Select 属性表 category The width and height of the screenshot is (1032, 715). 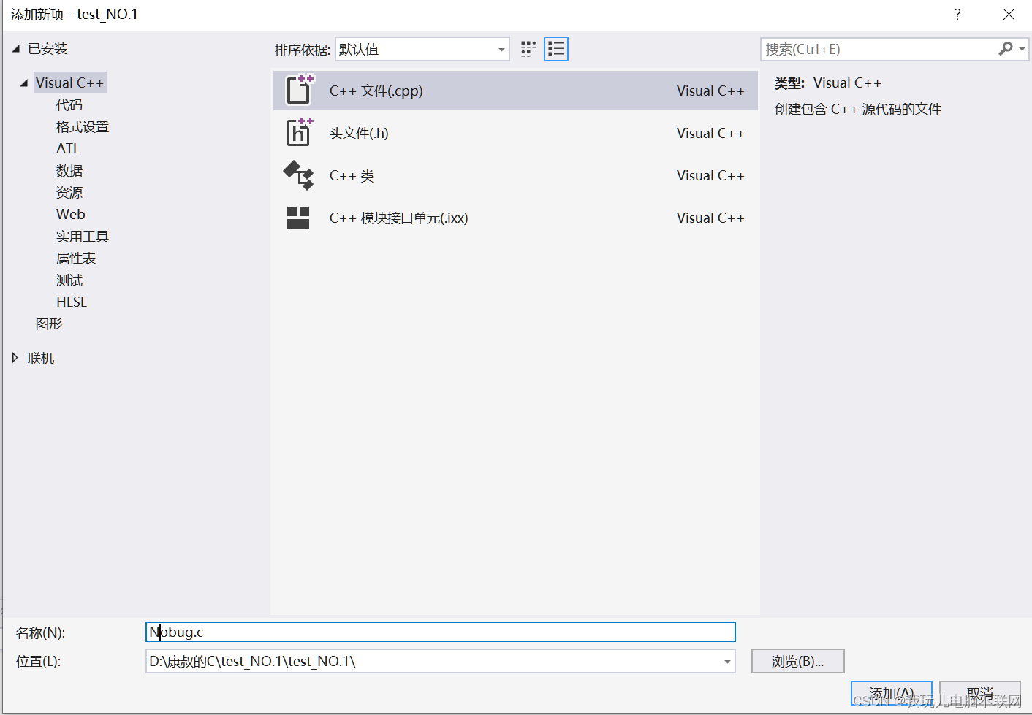tap(76, 259)
